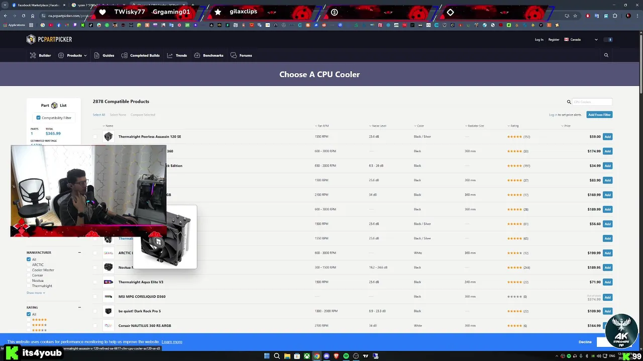Viewport: 643px width, 361px height.
Task: Filter by Corsair manufacturer
Action: pyautogui.click(x=29, y=275)
